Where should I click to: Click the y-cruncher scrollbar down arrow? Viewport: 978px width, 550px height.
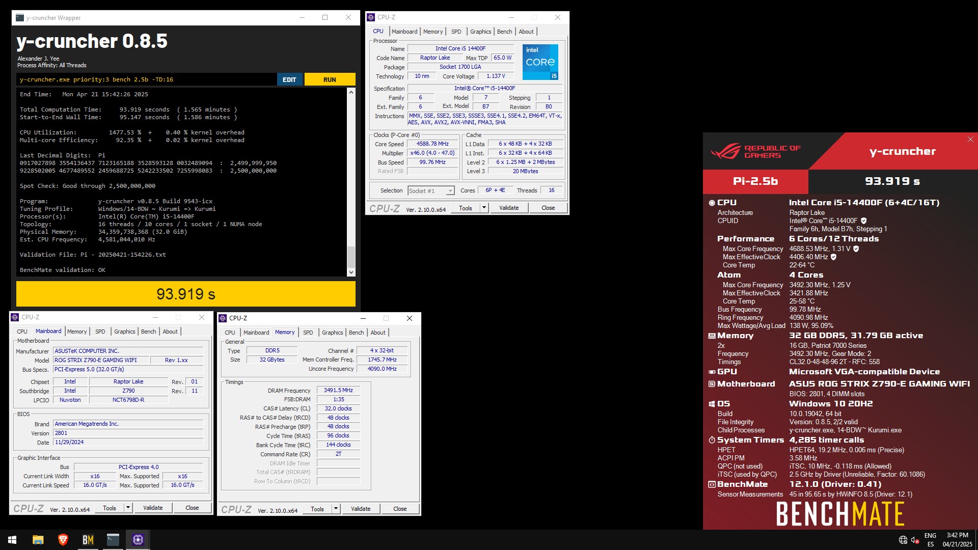[x=350, y=272]
